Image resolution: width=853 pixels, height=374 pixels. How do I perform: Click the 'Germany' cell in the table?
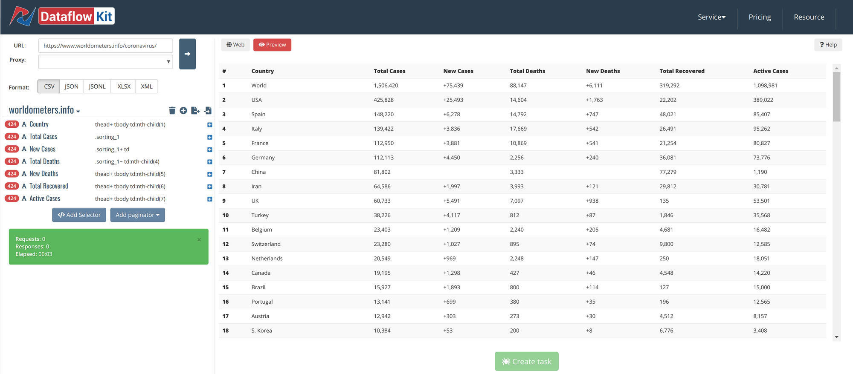263,158
